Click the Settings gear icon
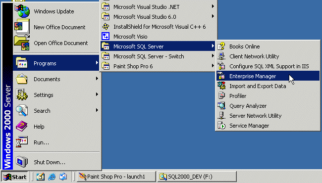 pyautogui.click(x=22, y=94)
